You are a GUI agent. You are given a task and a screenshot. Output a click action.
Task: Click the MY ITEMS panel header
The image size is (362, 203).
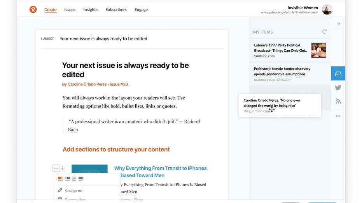pos(263,32)
